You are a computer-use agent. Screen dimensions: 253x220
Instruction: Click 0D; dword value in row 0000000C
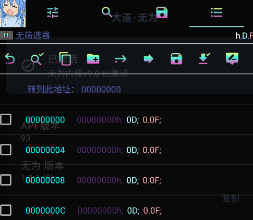pos(134,211)
